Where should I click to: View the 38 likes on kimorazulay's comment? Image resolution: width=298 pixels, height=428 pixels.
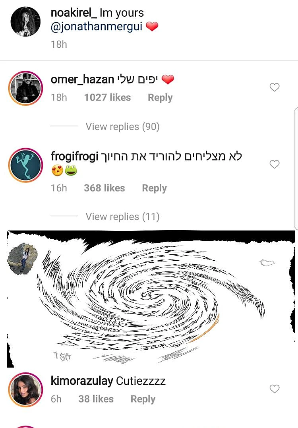pyautogui.click(x=96, y=399)
